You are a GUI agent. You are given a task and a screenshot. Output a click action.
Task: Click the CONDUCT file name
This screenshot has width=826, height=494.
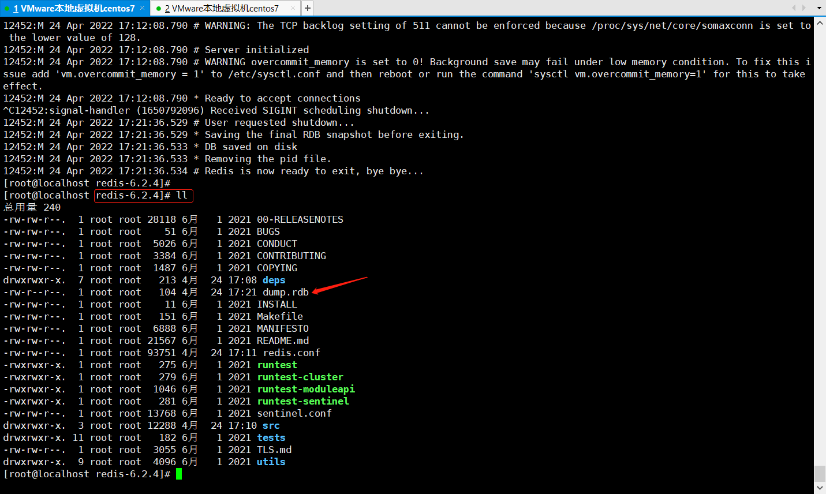point(277,244)
